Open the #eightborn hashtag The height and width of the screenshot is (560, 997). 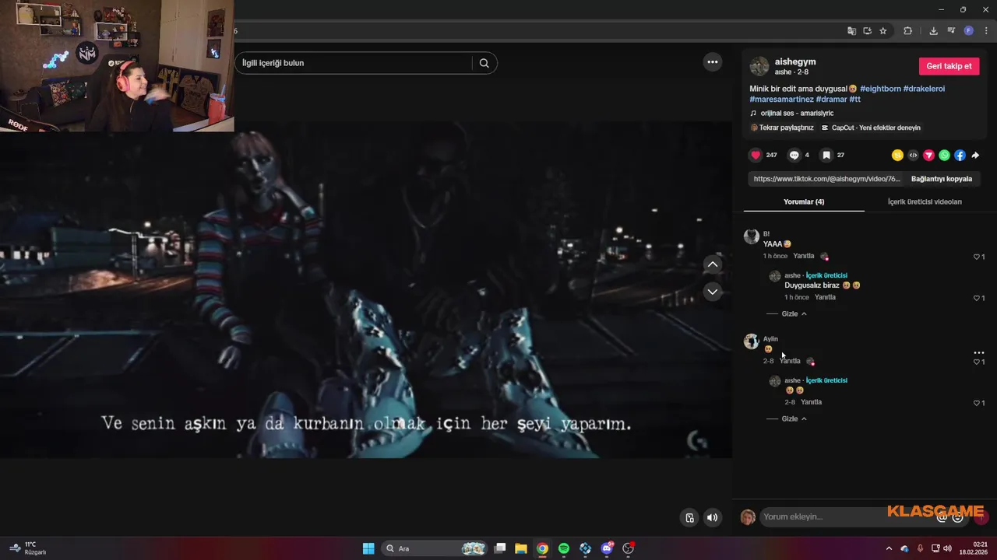[880, 89]
